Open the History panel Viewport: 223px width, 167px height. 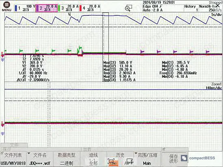pos(191,8)
